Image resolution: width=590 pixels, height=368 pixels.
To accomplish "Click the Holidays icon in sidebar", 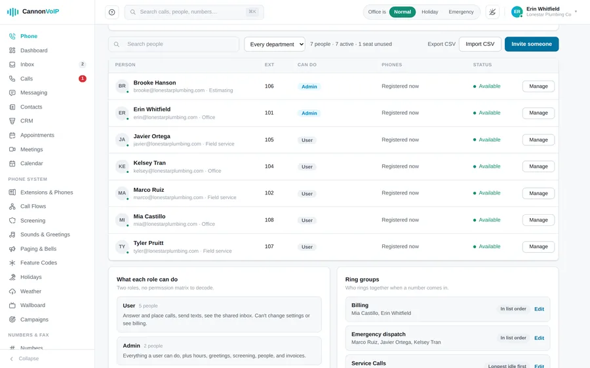I will coord(12,277).
